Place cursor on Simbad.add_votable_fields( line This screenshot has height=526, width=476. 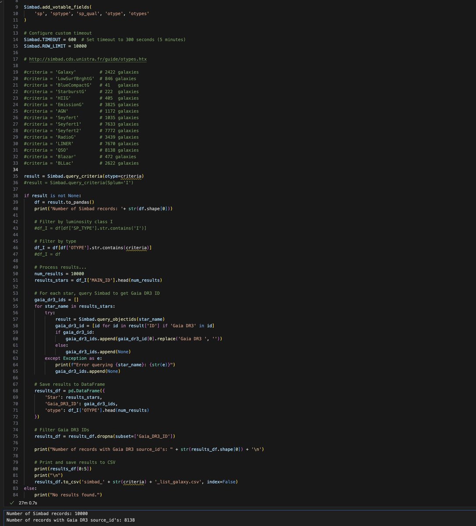point(59,7)
